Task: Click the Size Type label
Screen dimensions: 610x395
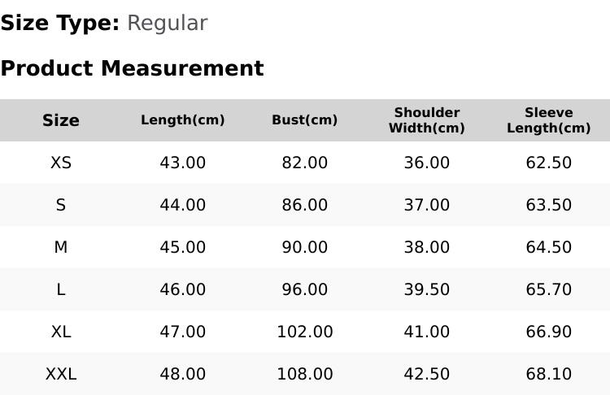Action: click(60, 23)
